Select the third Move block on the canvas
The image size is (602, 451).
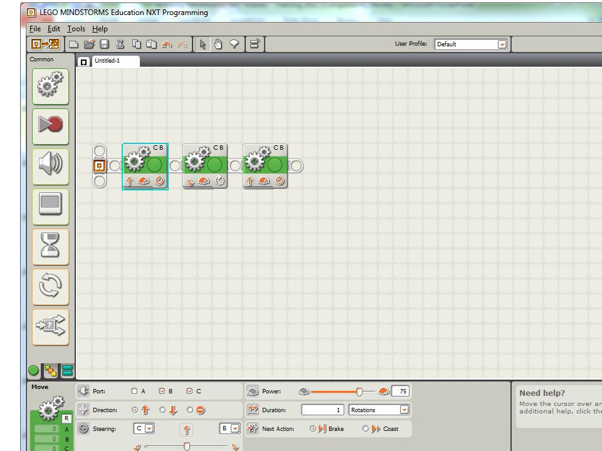click(265, 166)
